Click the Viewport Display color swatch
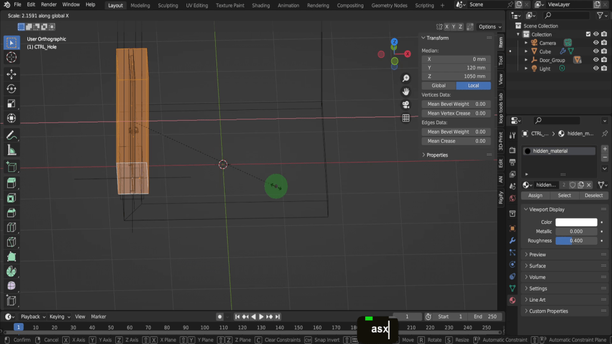 (x=576, y=222)
